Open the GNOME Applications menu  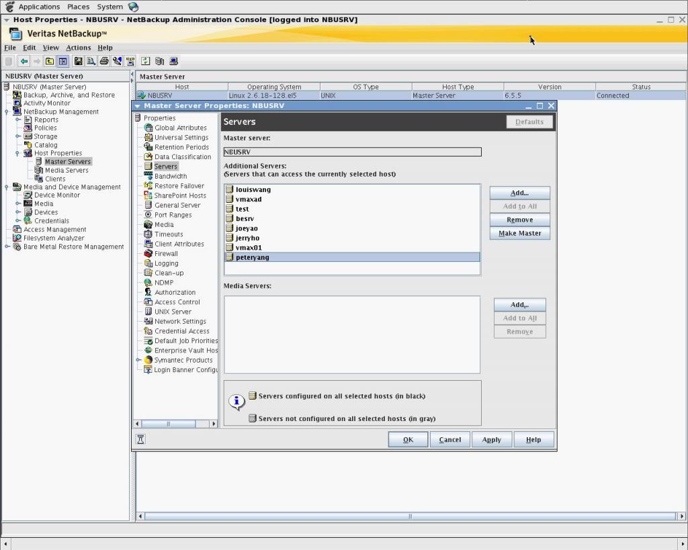(39, 7)
